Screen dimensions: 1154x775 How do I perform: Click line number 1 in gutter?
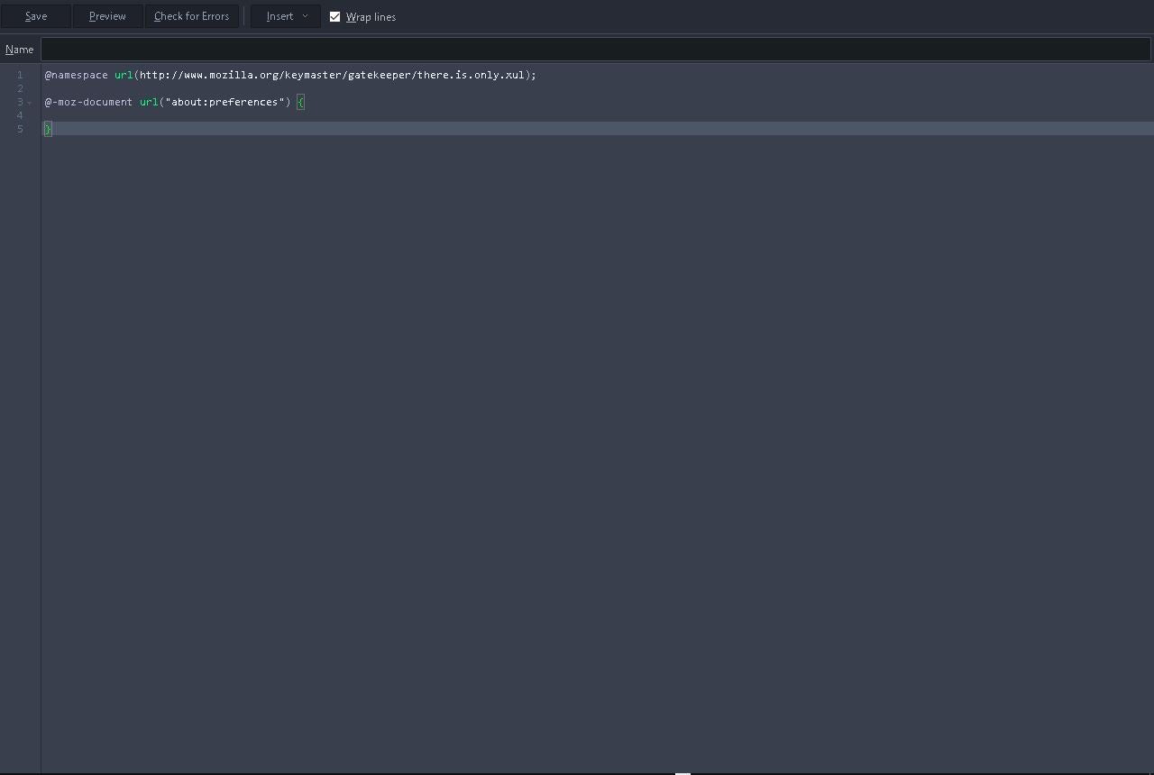point(20,75)
